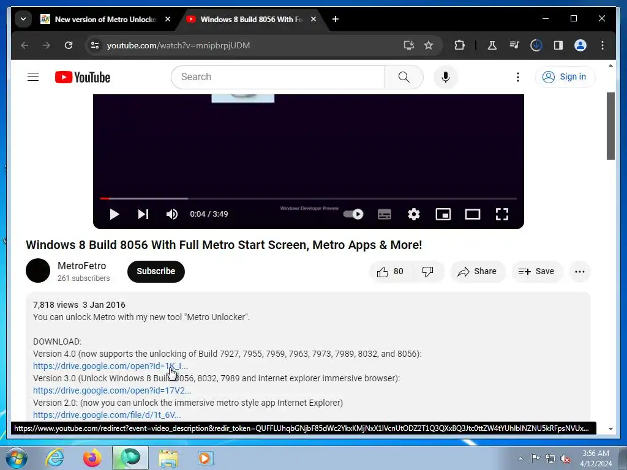Screen dimensions: 627x470
Task: Show hidden system tray icons
Action: coord(520,458)
